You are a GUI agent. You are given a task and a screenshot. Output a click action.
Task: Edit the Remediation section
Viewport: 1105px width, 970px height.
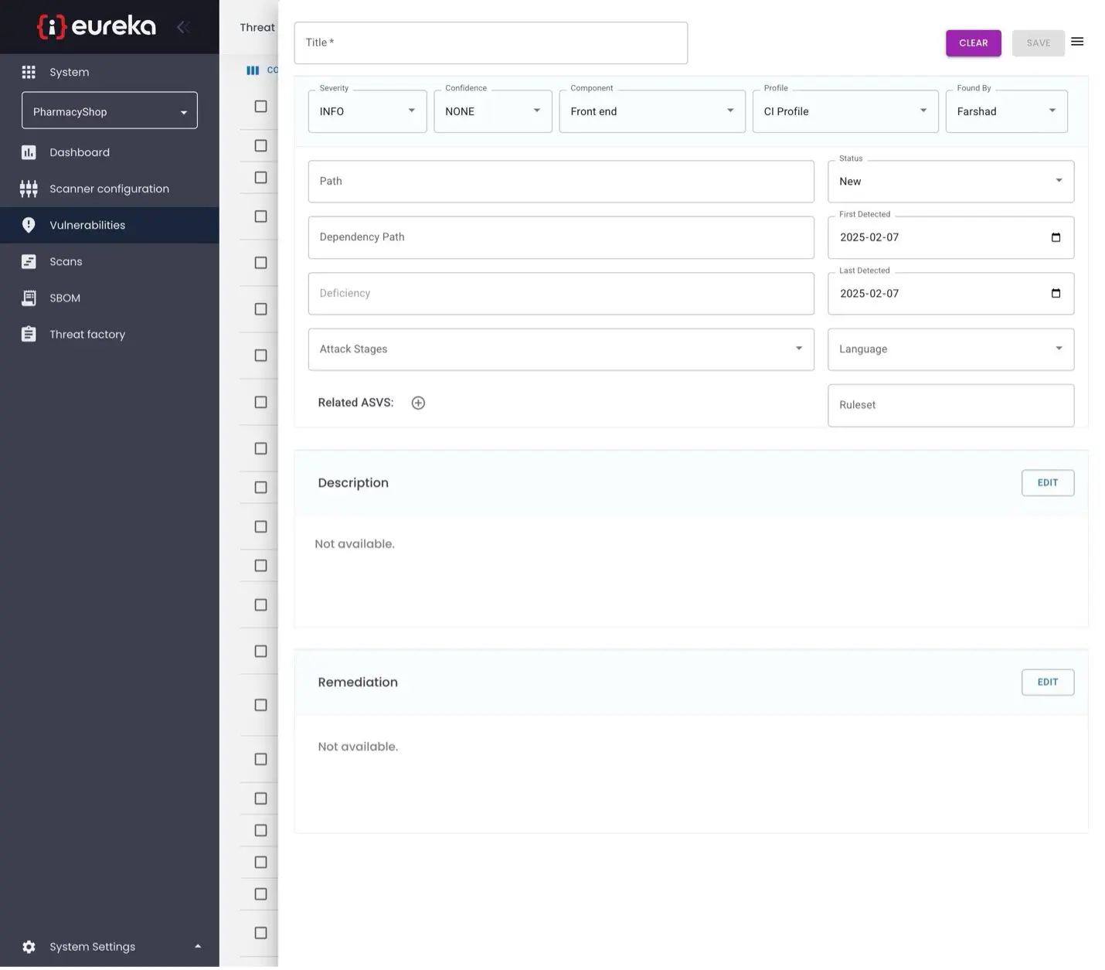tap(1047, 682)
